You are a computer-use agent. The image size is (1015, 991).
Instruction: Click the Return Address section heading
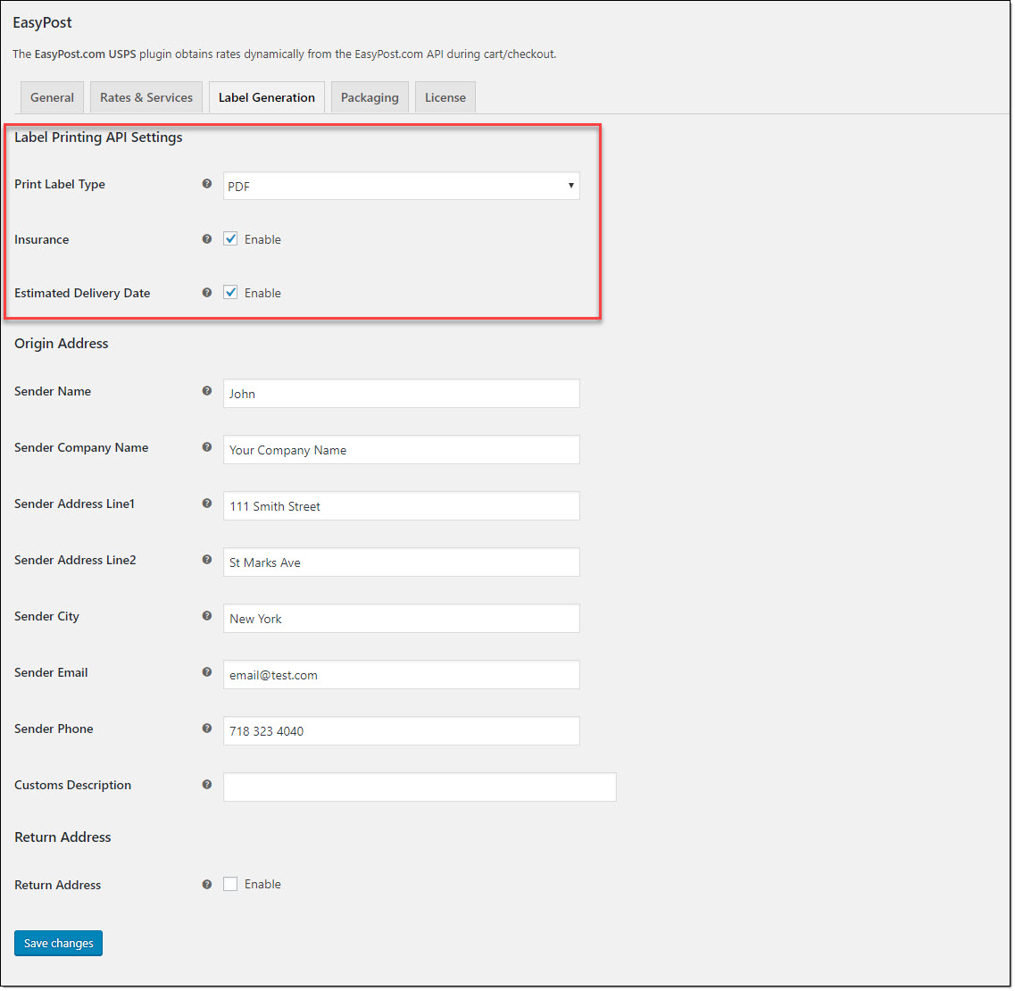click(x=62, y=837)
